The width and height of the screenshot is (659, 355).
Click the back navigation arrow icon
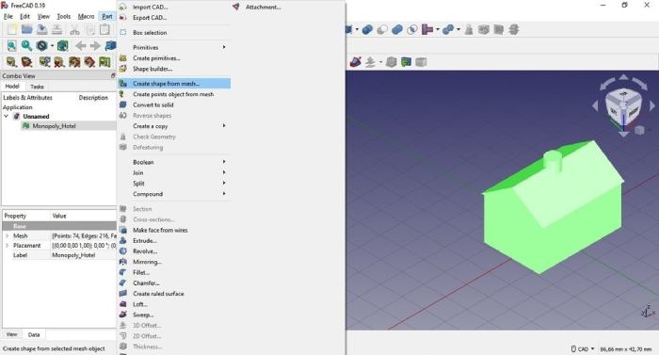[81, 45]
